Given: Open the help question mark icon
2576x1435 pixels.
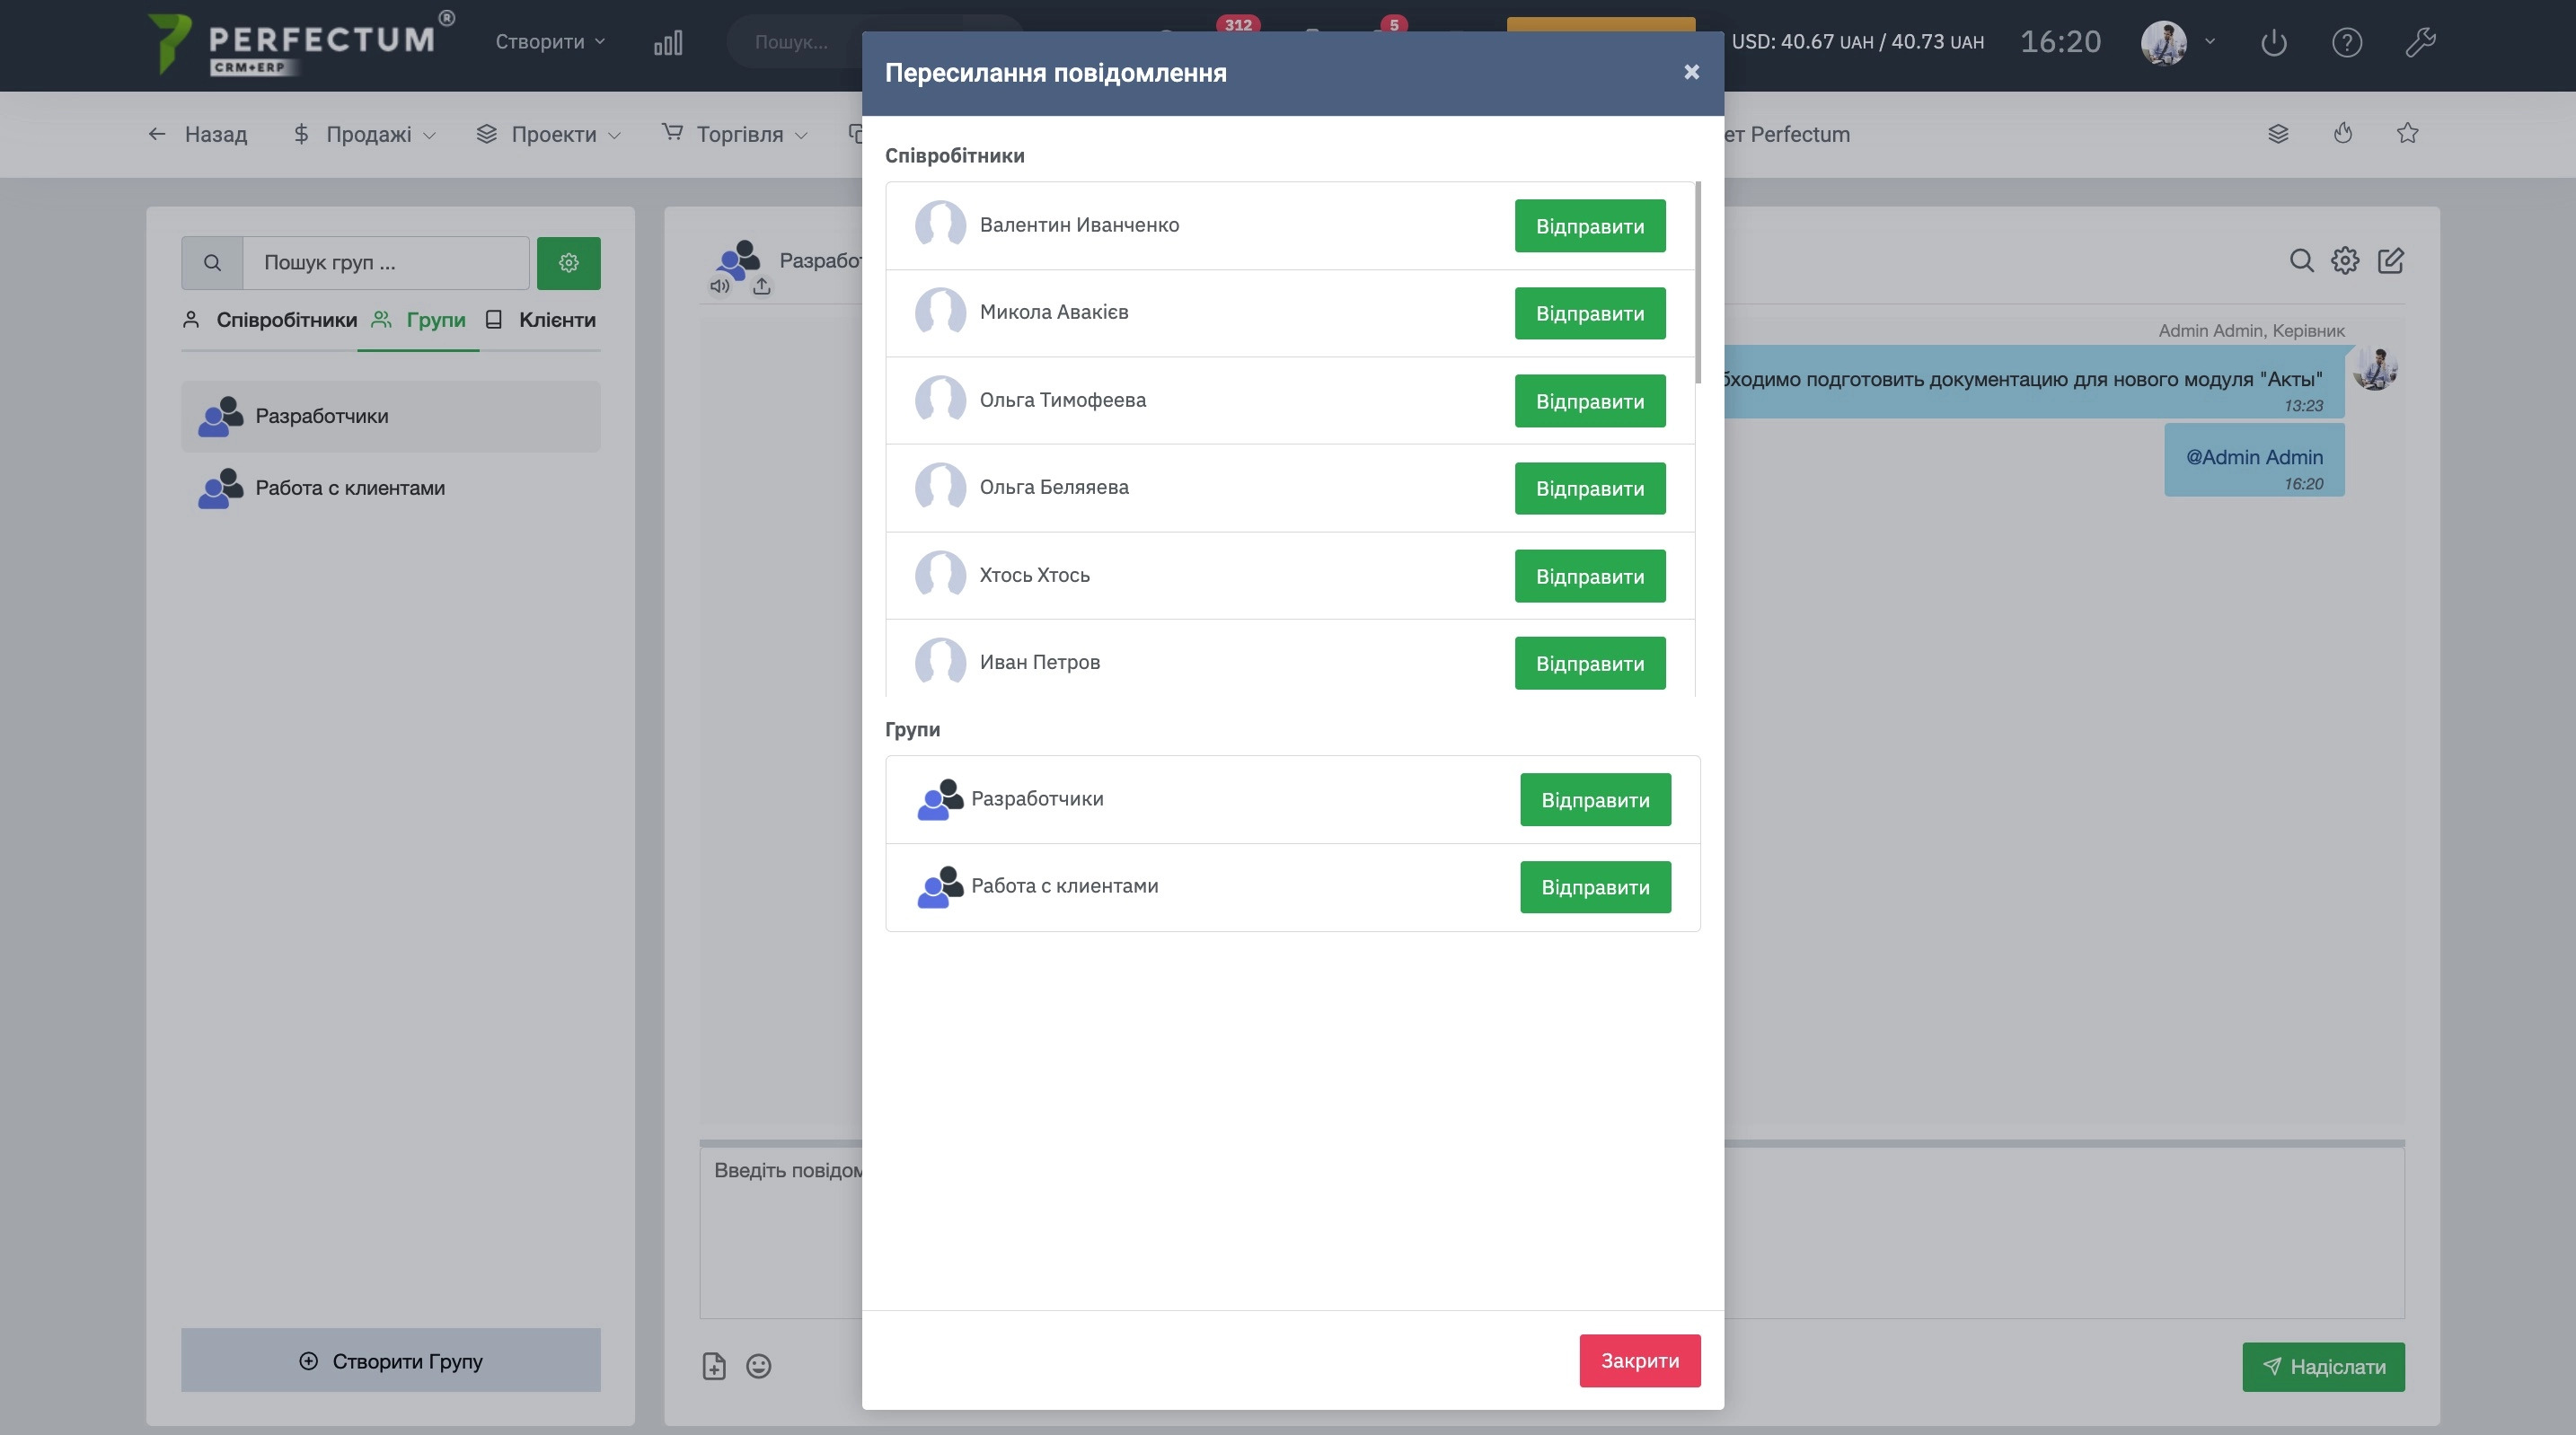Looking at the screenshot, I should point(2346,42).
